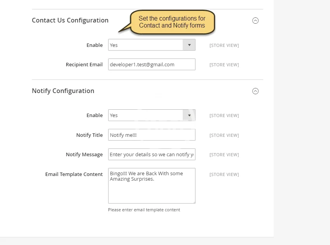Click the textarea resize handle corner

click(x=194, y=202)
